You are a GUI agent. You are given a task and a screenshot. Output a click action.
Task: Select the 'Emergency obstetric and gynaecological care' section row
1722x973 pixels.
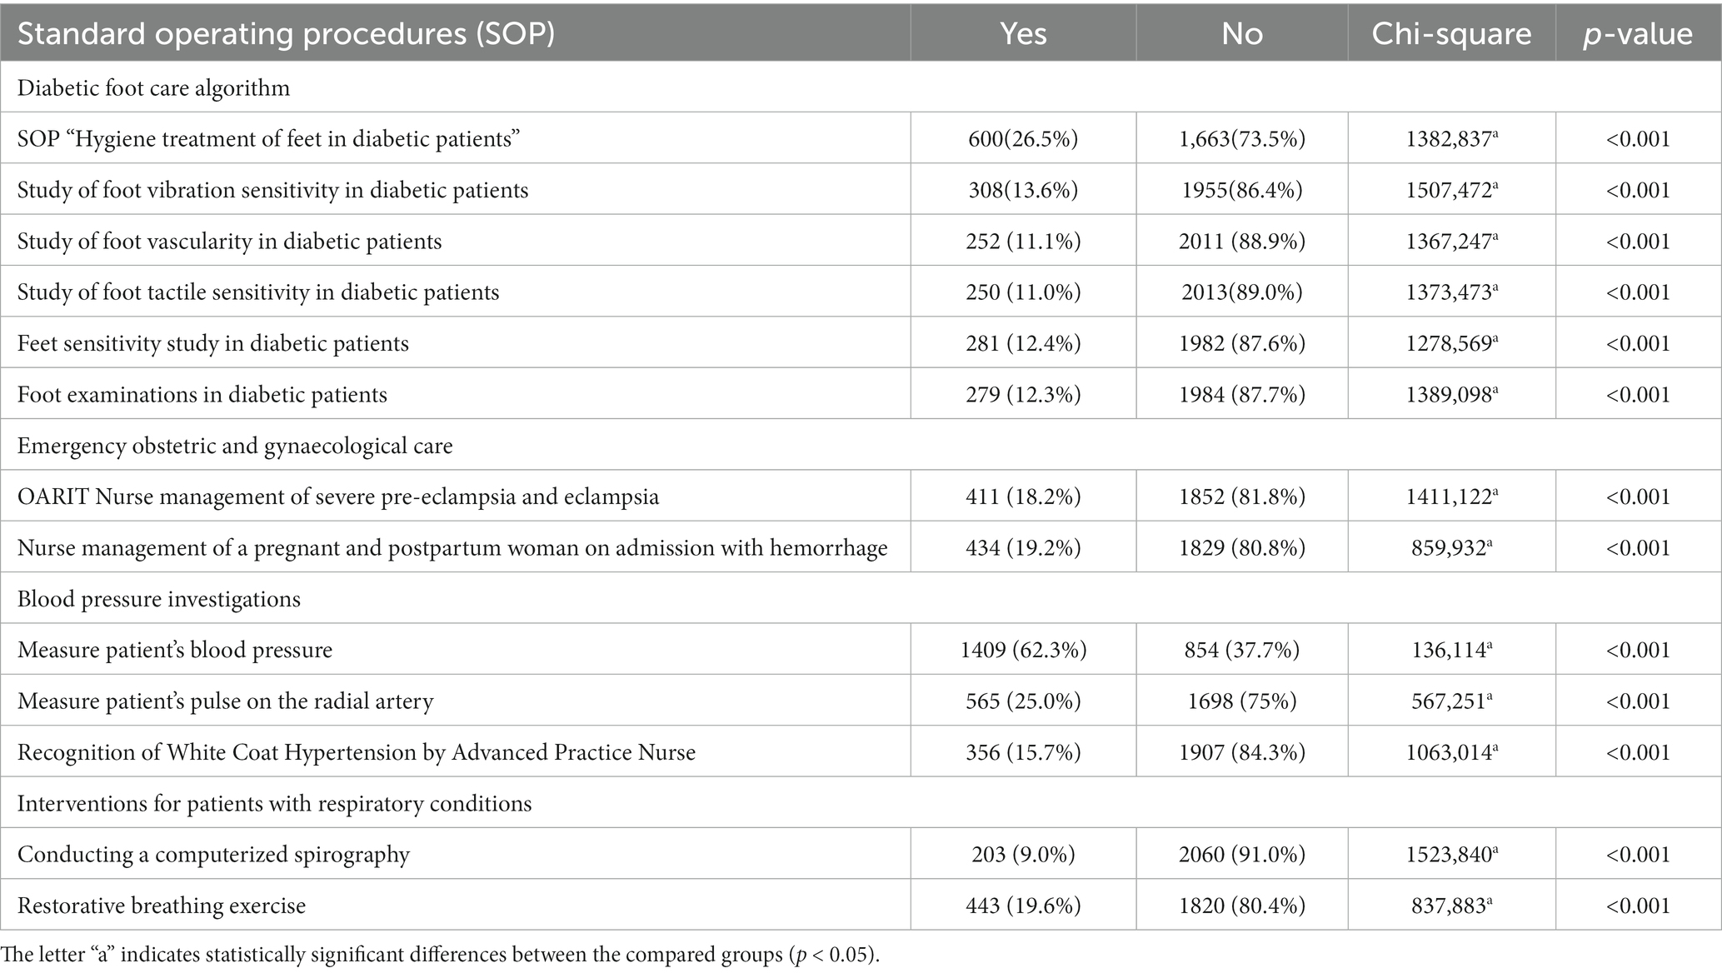(x=235, y=446)
